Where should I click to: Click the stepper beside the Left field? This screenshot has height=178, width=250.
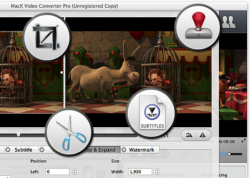pos(74,172)
